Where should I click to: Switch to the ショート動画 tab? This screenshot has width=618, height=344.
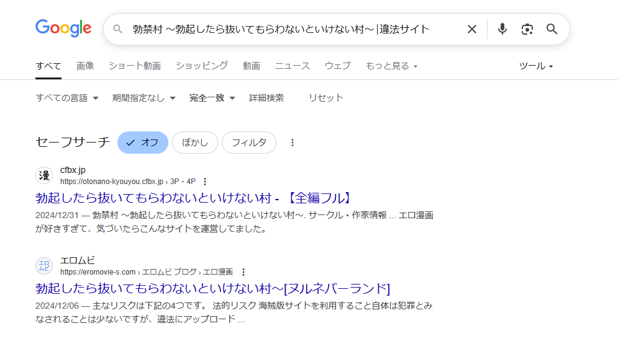coord(135,66)
